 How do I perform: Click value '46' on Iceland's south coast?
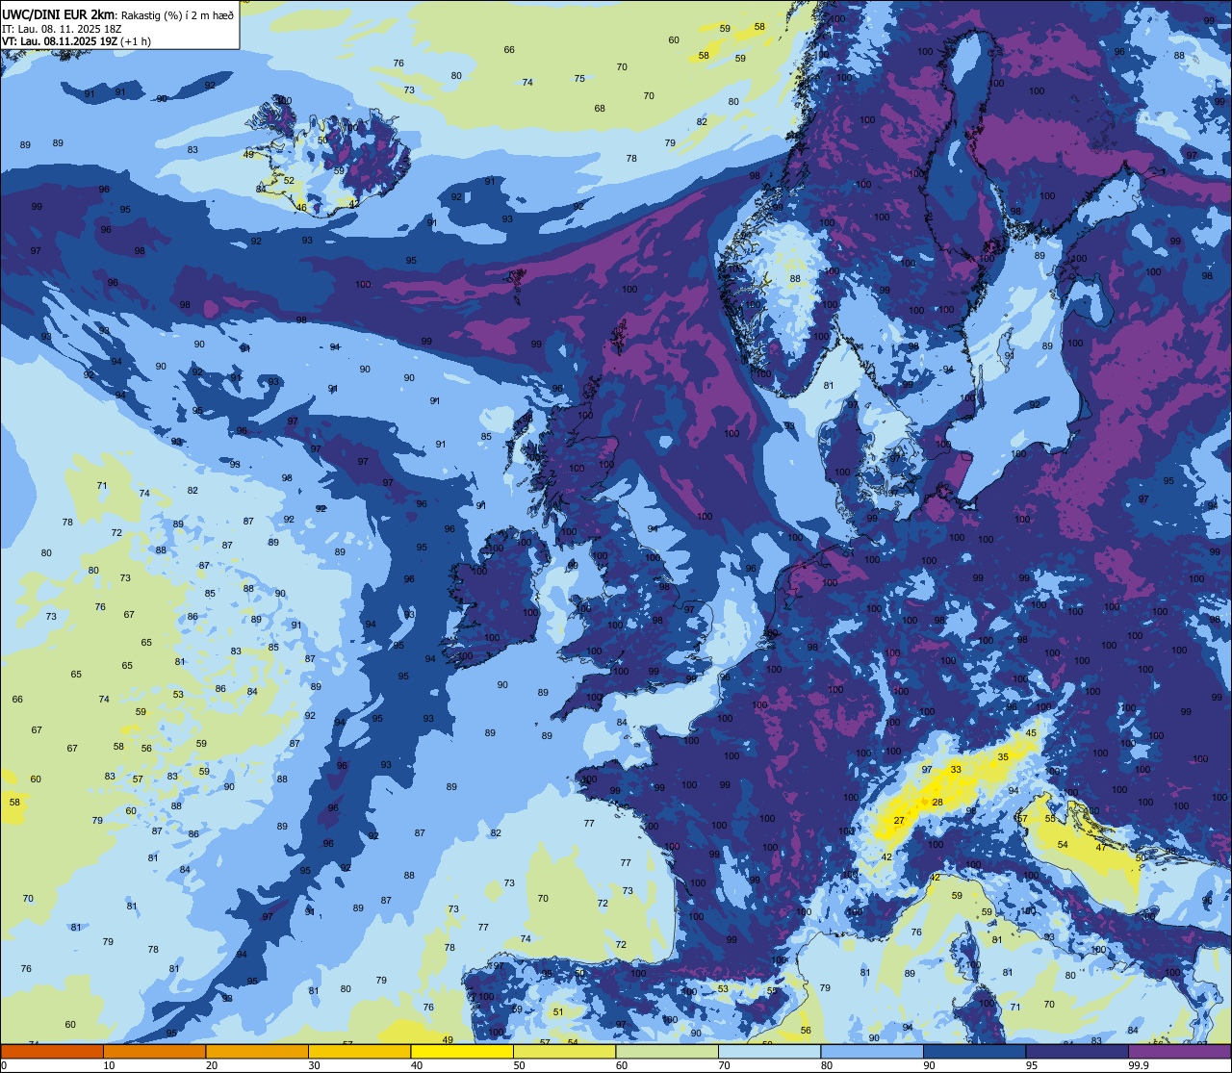click(301, 207)
